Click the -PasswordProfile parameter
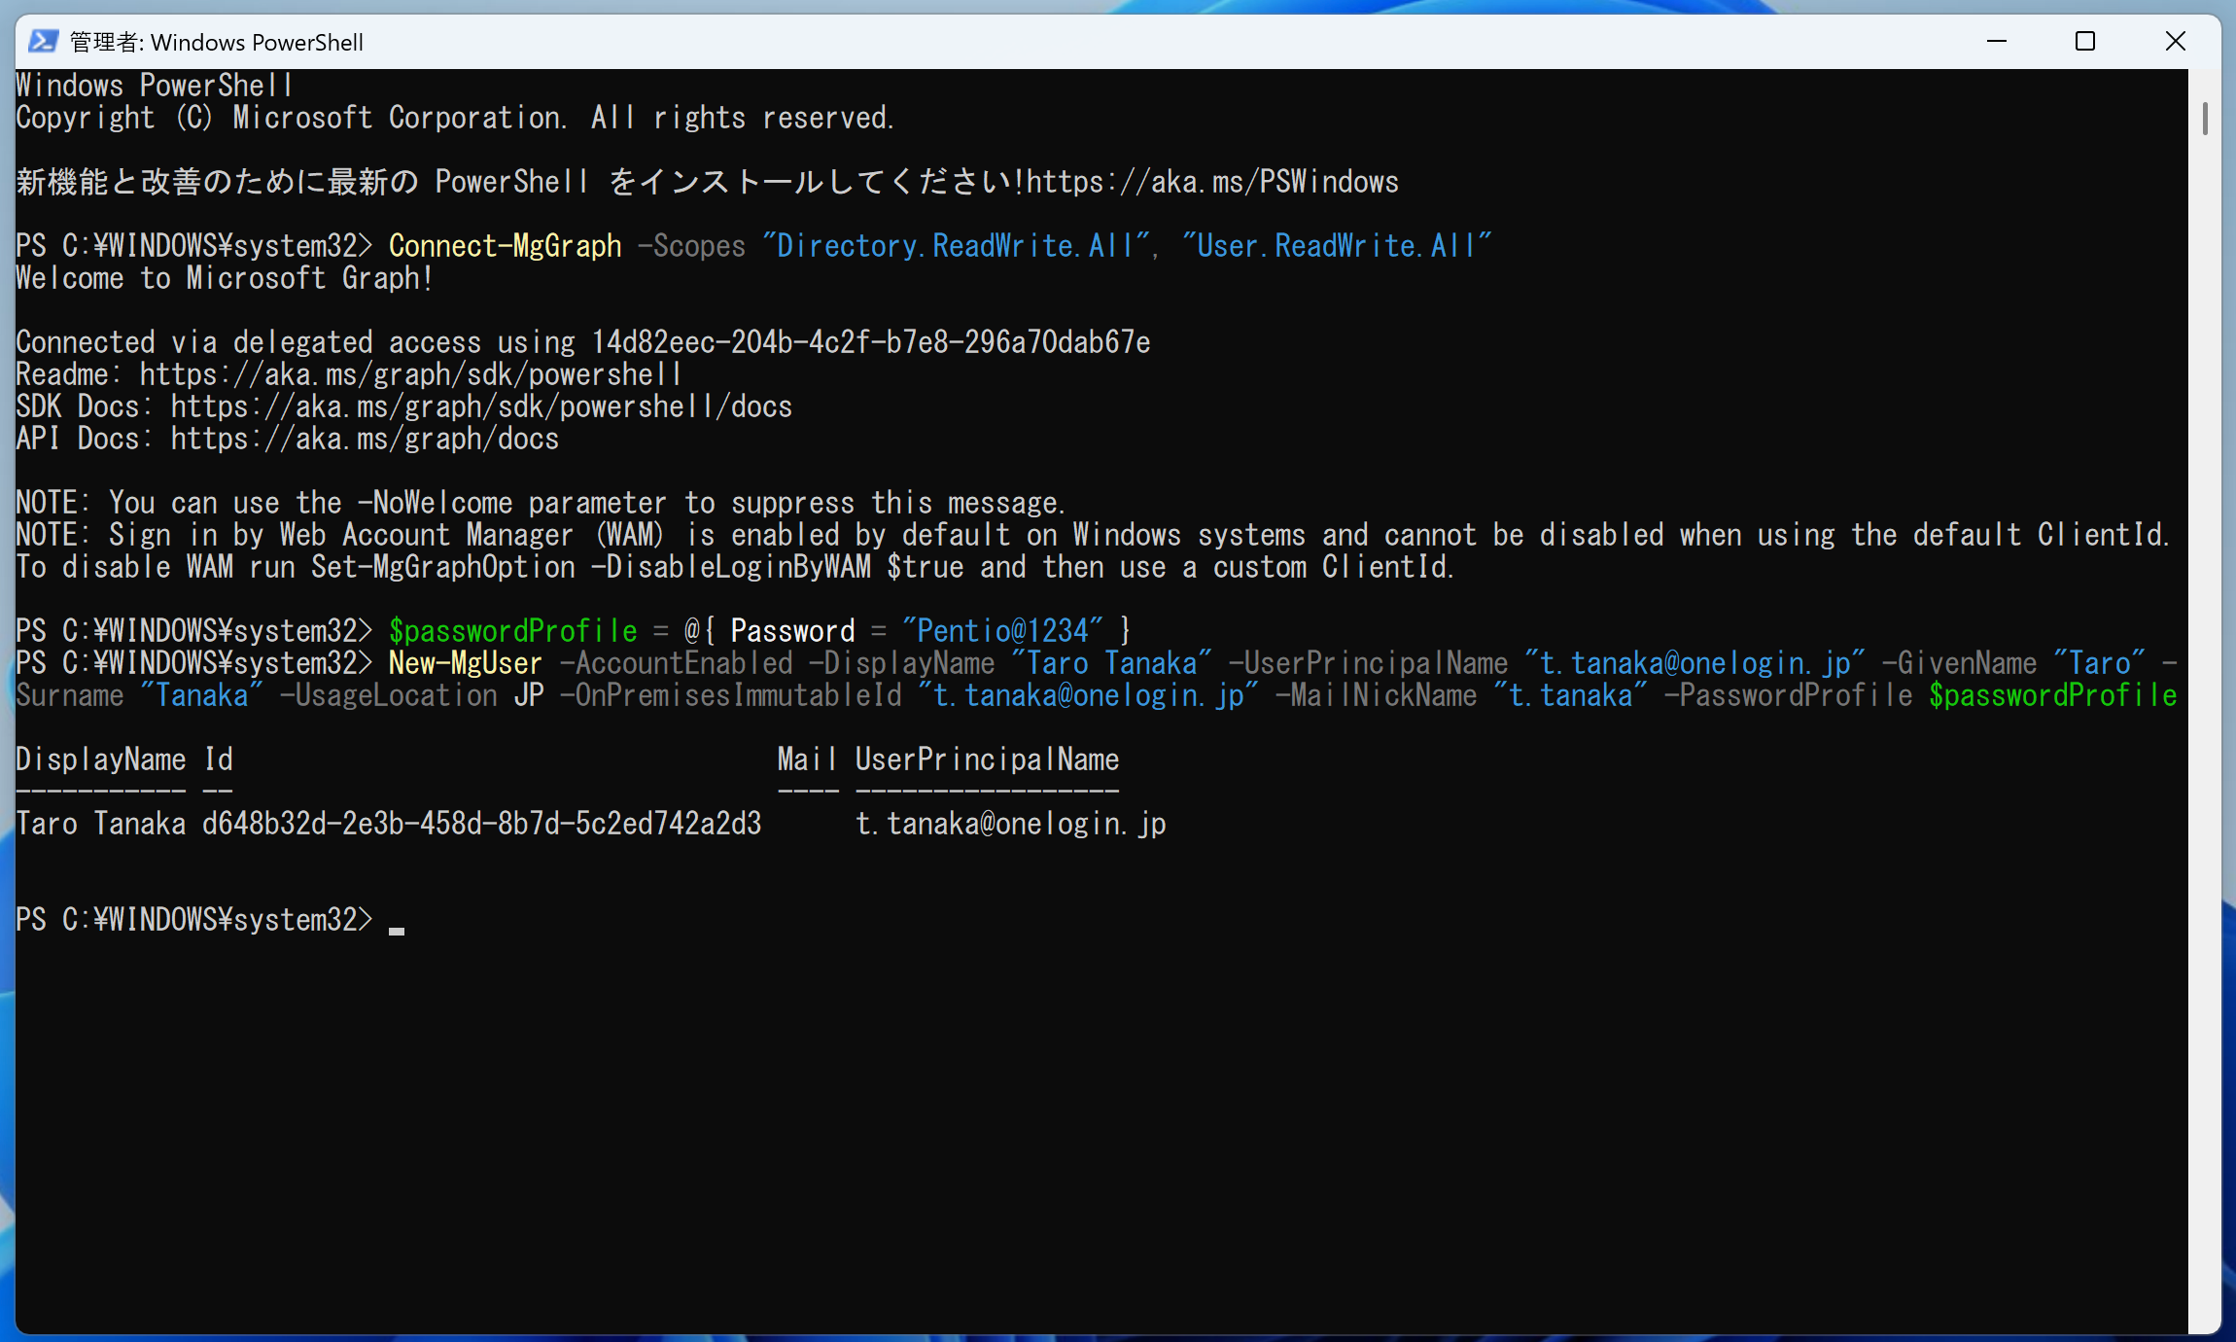The width and height of the screenshot is (2236, 1342). pos(1789,695)
